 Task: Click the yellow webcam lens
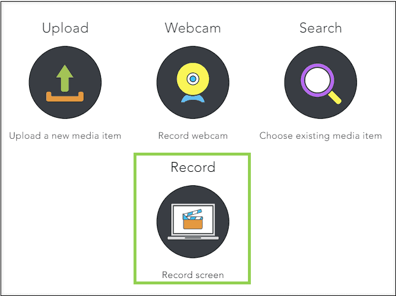(x=193, y=79)
